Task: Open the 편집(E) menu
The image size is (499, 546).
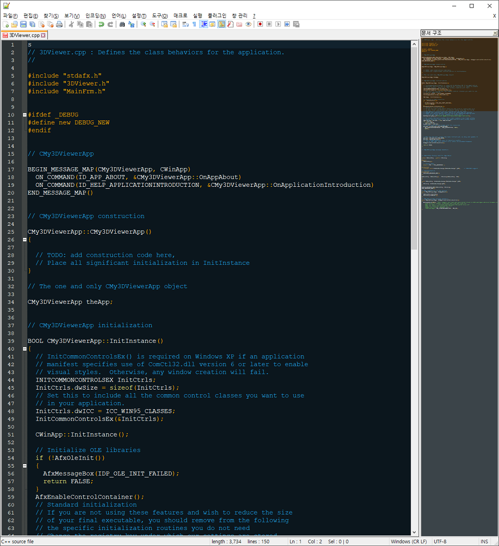Action: click(30, 15)
